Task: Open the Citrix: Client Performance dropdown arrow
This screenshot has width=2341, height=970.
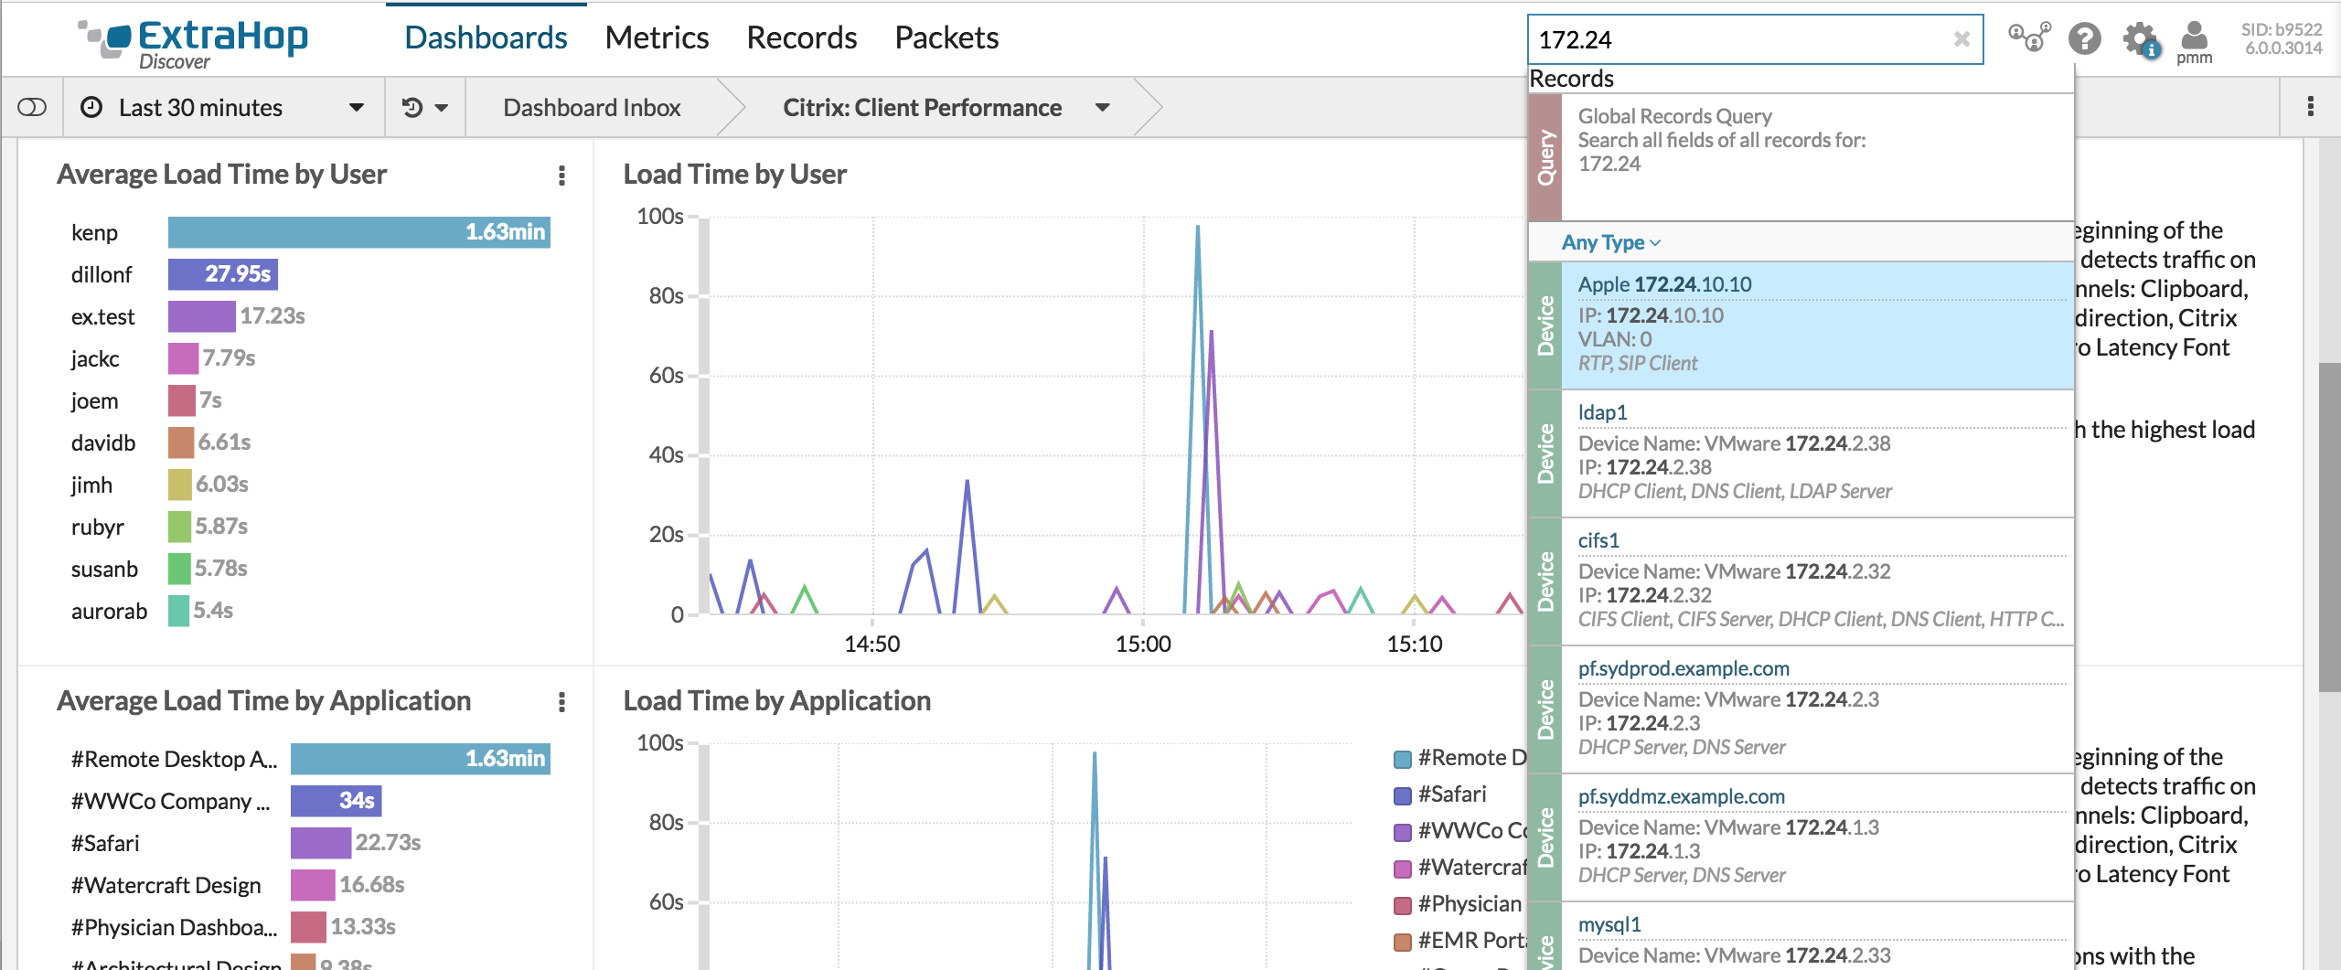Action: (1103, 108)
